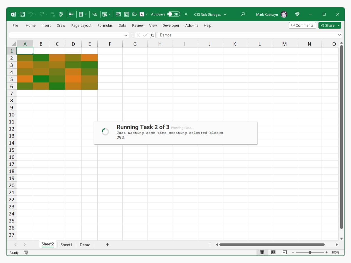Click the zoom slider handle
351x263 pixels.
pos(310,252)
